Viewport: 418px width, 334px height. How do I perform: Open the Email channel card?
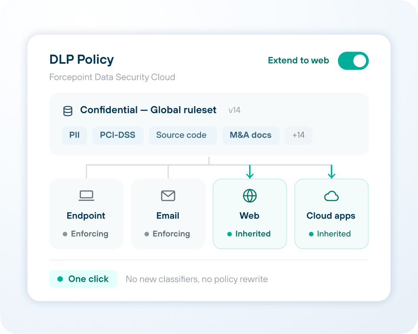coord(168,214)
